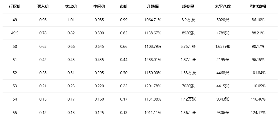Select the 未平仓数 column header
Image resolution: width=279 pixels, height=118 pixels.
[223, 6]
